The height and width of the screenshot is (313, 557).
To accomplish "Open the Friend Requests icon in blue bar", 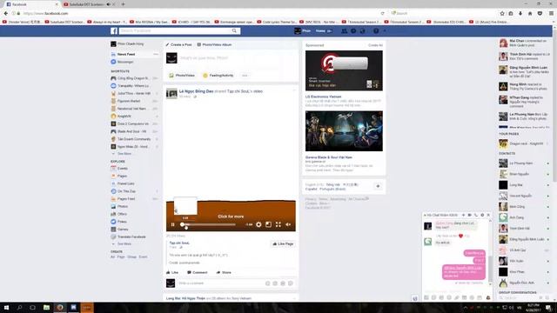I will [x=344, y=31].
